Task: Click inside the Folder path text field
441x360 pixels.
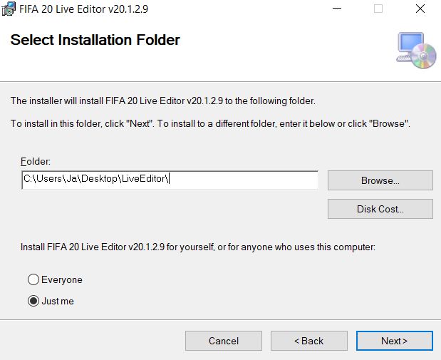Action: coord(170,180)
